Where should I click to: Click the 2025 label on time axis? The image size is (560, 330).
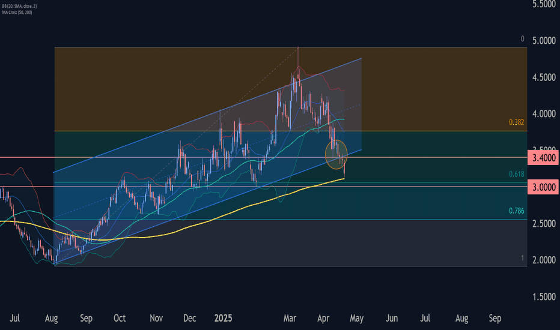223,318
